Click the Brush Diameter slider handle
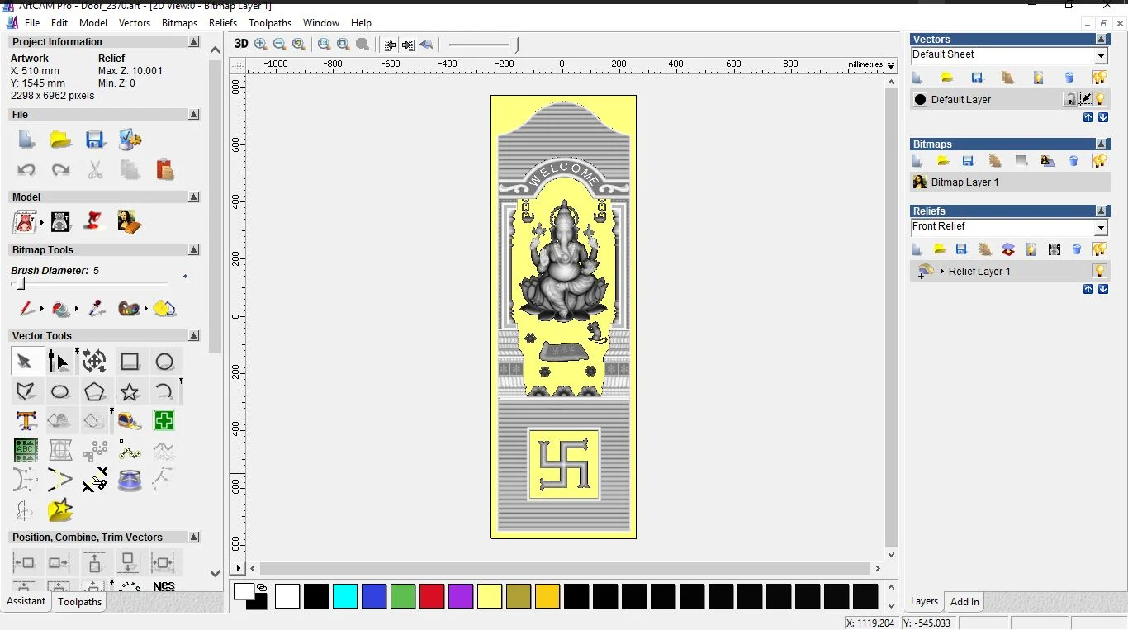Screen dimensions: 1128x630 click(21, 283)
